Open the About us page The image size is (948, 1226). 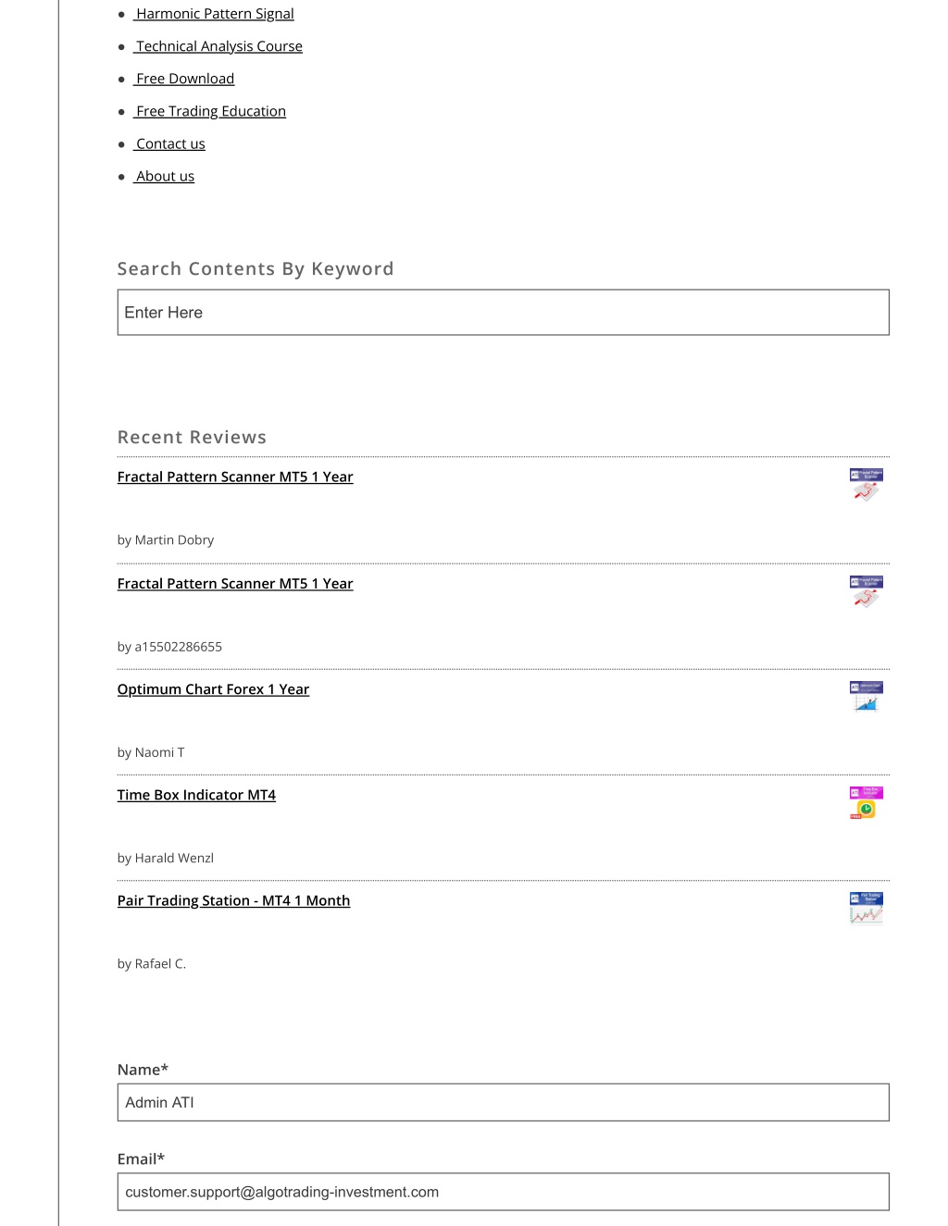164,176
